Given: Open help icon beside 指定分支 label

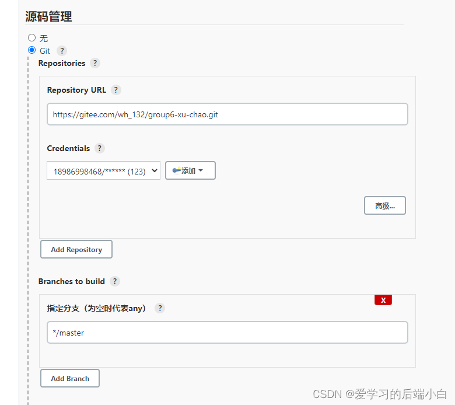Looking at the screenshot, I should tap(160, 308).
